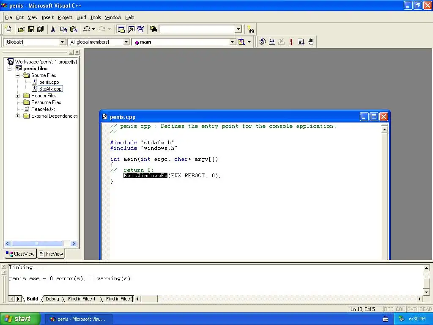433x325 pixels.
Task: Toggle the Output window icon
Action: point(131,29)
